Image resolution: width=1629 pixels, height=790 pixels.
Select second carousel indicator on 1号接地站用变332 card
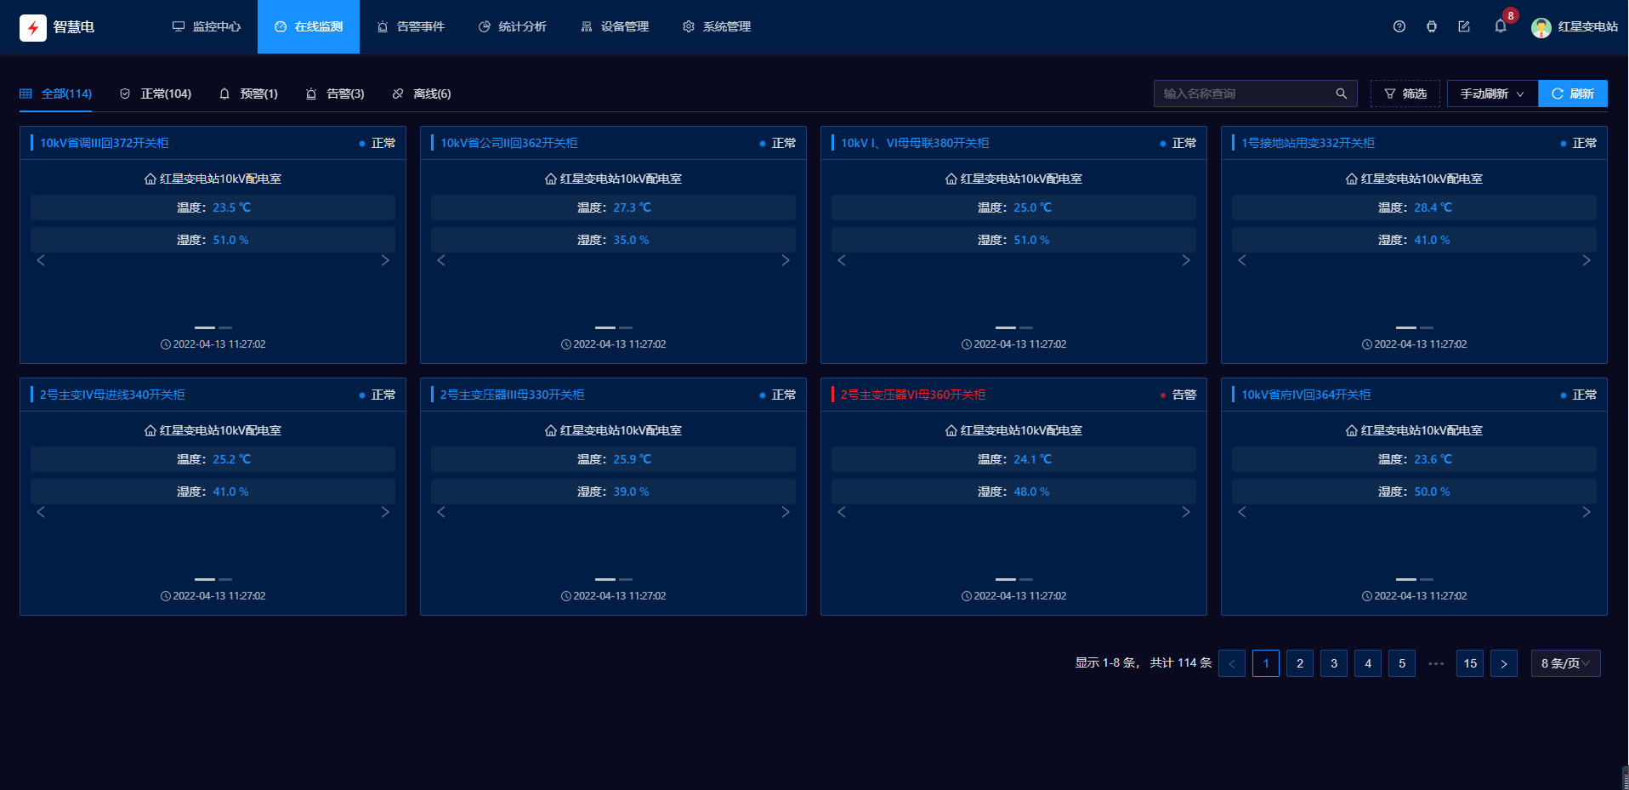pos(1427,327)
